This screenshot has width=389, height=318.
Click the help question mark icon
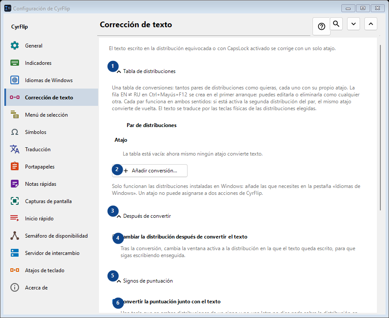point(322,26)
